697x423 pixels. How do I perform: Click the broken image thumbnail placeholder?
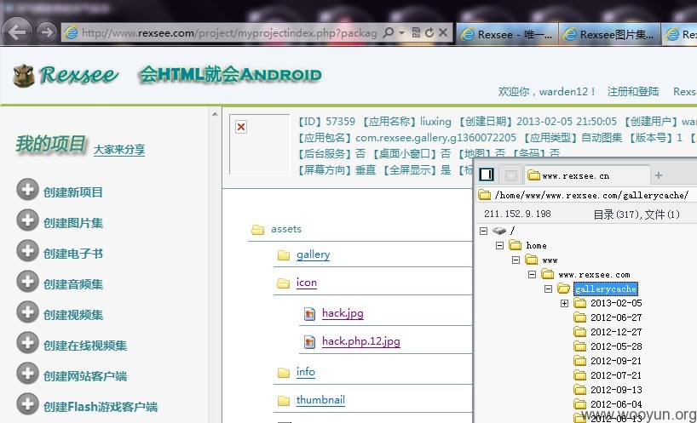point(260,144)
